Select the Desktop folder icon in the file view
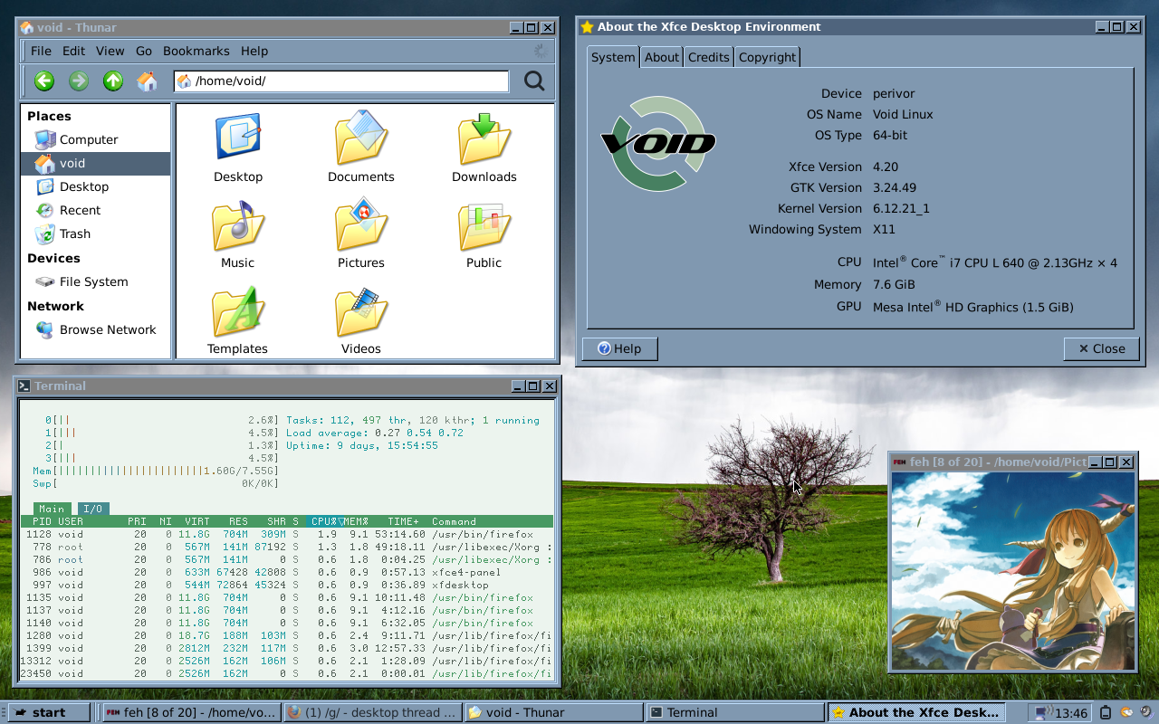This screenshot has height=724, width=1159. [238, 138]
